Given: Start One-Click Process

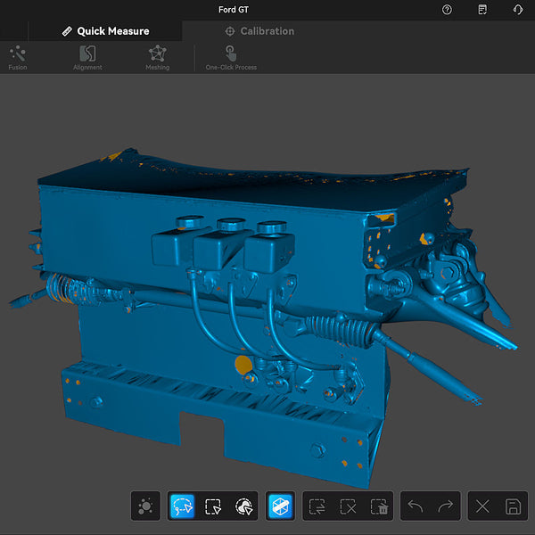Looking at the screenshot, I should point(231,58).
